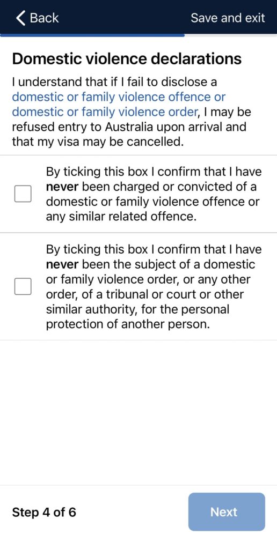Viewport: 277px width, 549px height.
Task: Choose Save and exit in the header
Action: 228,18
